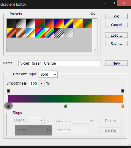
Task: Click the Save... button
Action: pos(116,43)
